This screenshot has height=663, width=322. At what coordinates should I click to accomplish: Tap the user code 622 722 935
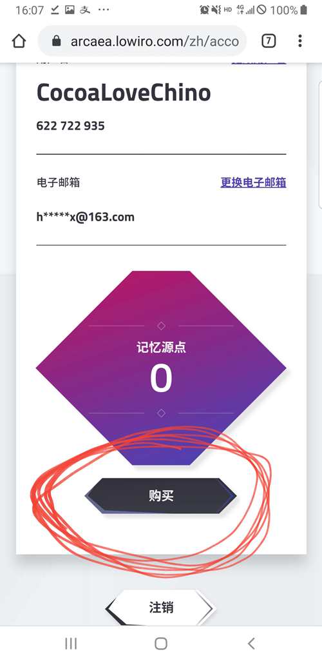tap(70, 126)
